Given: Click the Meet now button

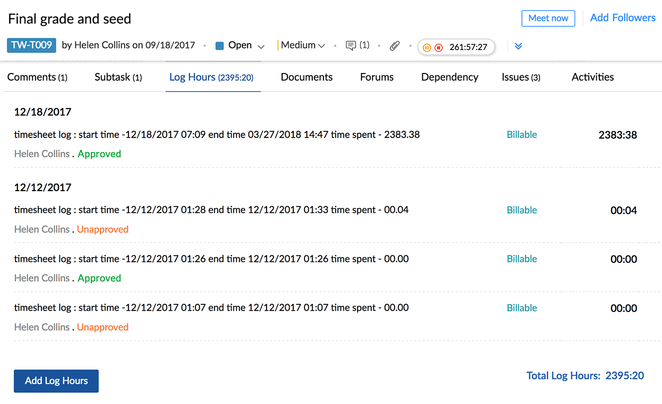Looking at the screenshot, I should click(548, 18).
